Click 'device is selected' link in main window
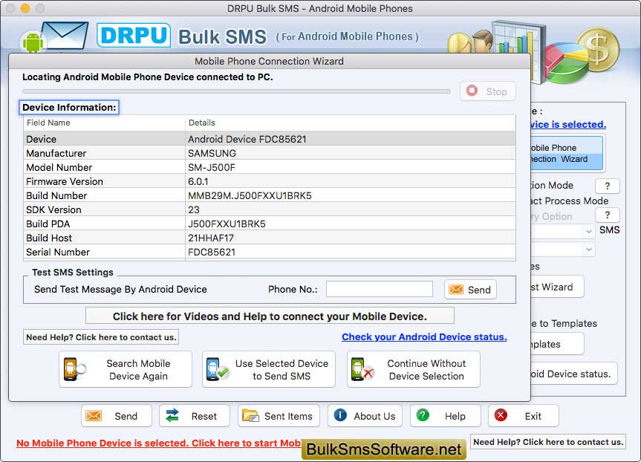This screenshot has height=462, width=641. point(568,124)
